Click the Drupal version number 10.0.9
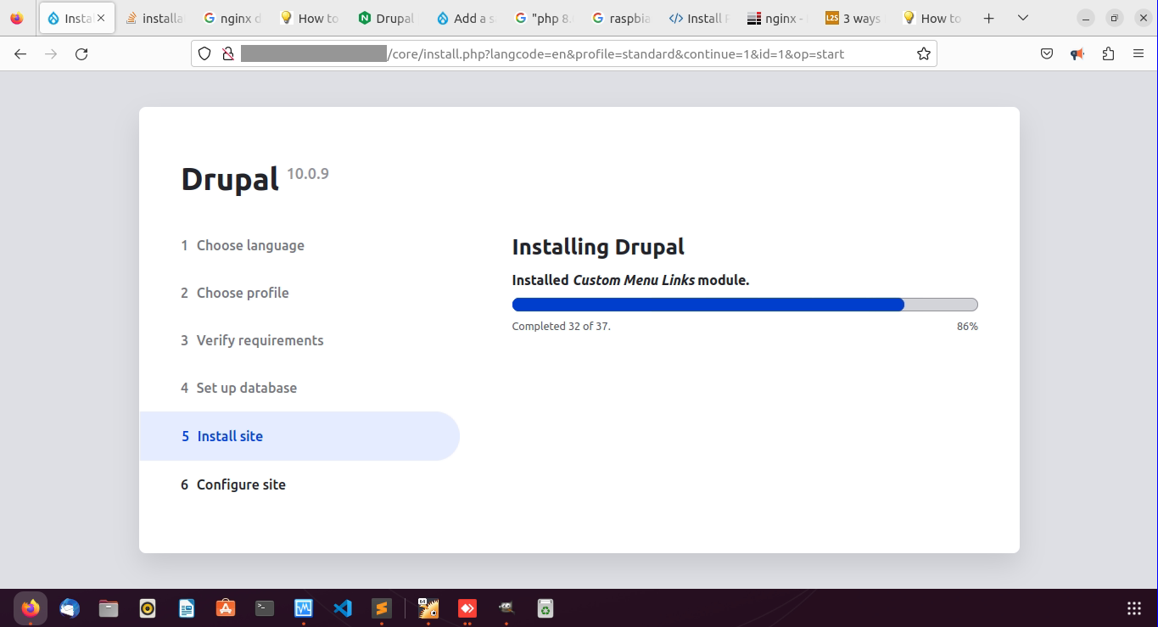Image resolution: width=1158 pixels, height=627 pixels. click(308, 174)
